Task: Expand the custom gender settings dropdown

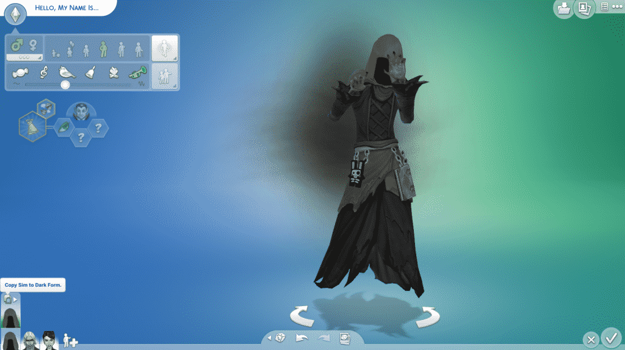Action: pyautogui.click(x=24, y=57)
